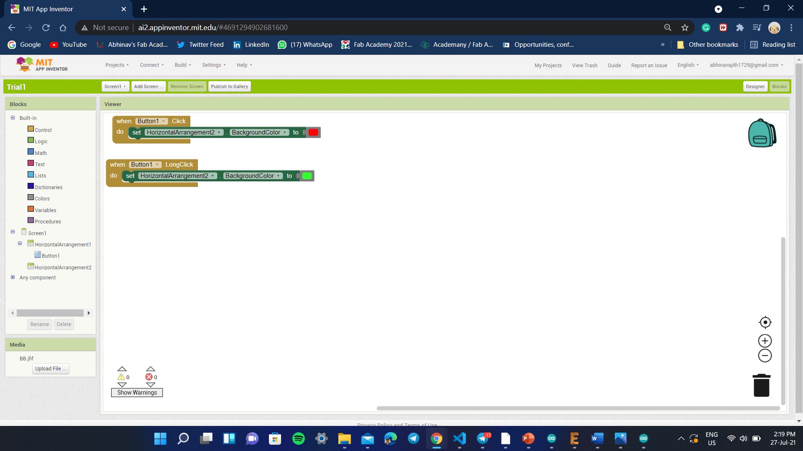The height and width of the screenshot is (451, 803).
Task: Open the English language dropdown
Action: [688, 65]
